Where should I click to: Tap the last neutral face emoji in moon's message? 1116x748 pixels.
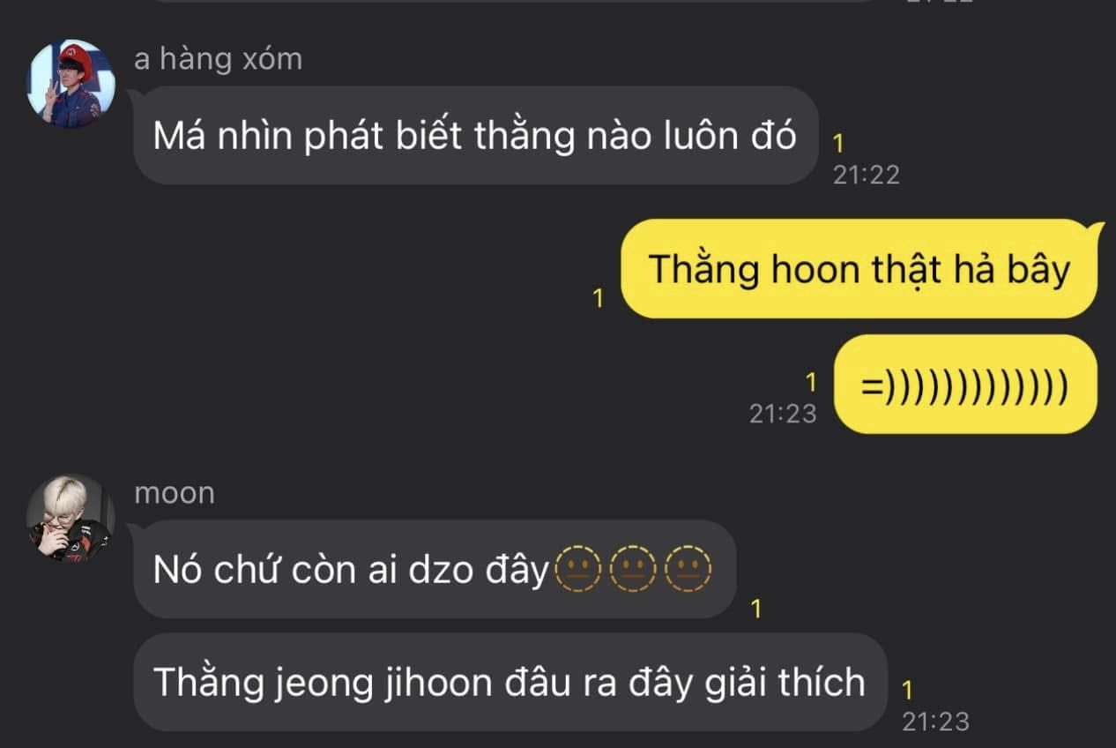click(688, 571)
